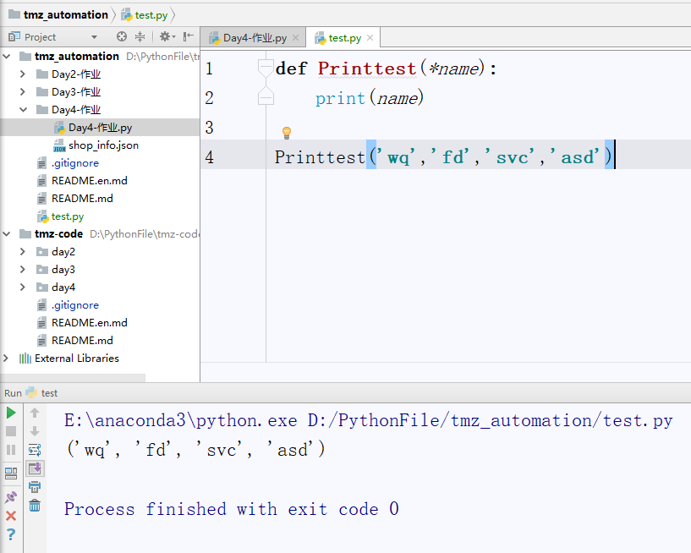Click the Print console output icon
This screenshot has height=553, width=691.
tap(35, 487)
